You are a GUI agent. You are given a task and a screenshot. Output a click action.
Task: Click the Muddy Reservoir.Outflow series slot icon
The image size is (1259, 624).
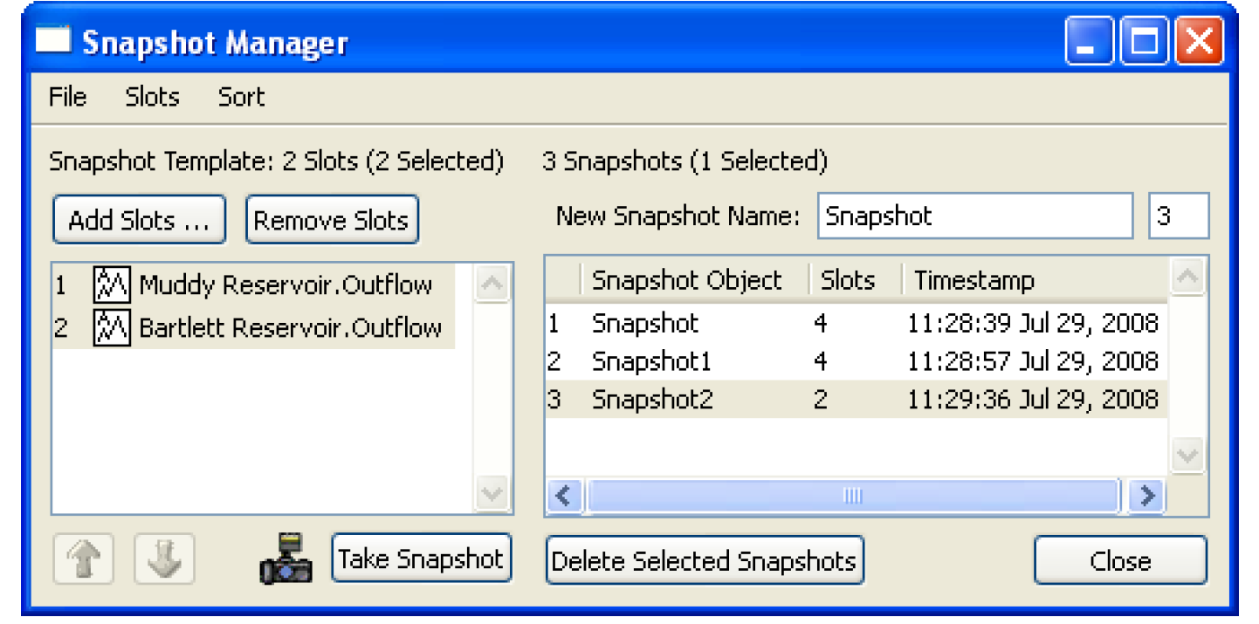[112, 285]
